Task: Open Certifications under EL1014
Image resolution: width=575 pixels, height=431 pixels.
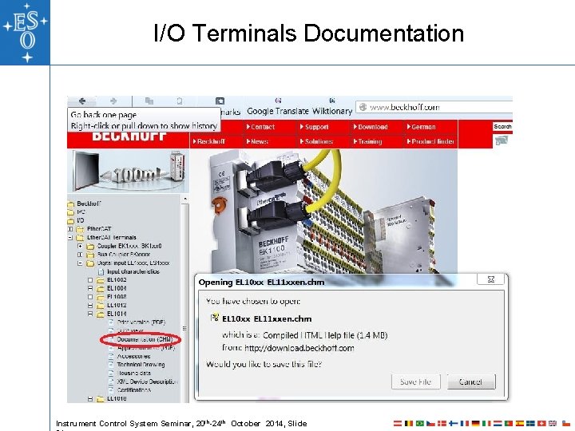Action: pyautogui.click(x=134, y=390)
